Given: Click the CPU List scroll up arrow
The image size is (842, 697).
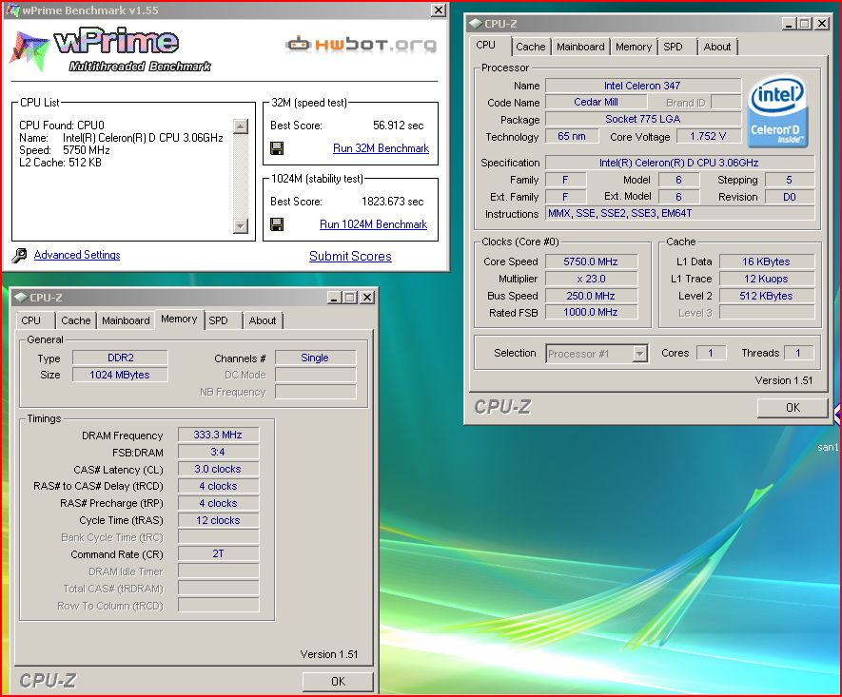Looking at the screenshot, I should pyautogui.click(x=241, y=126).
